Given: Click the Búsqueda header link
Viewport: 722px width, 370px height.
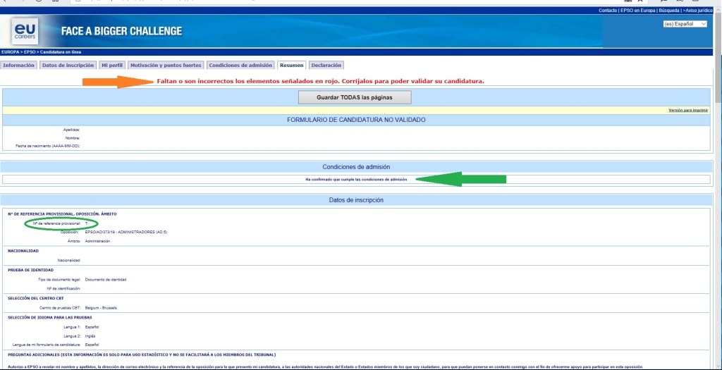Looking at the screenshot, I should pyautogui.click(x=669, y=11).
